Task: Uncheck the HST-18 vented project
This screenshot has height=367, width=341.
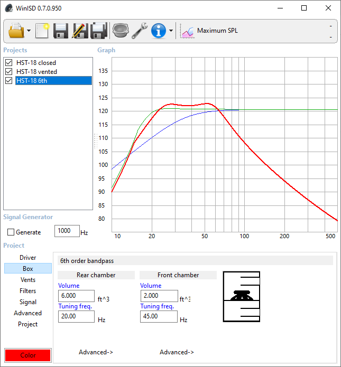Action: [8, 71]
